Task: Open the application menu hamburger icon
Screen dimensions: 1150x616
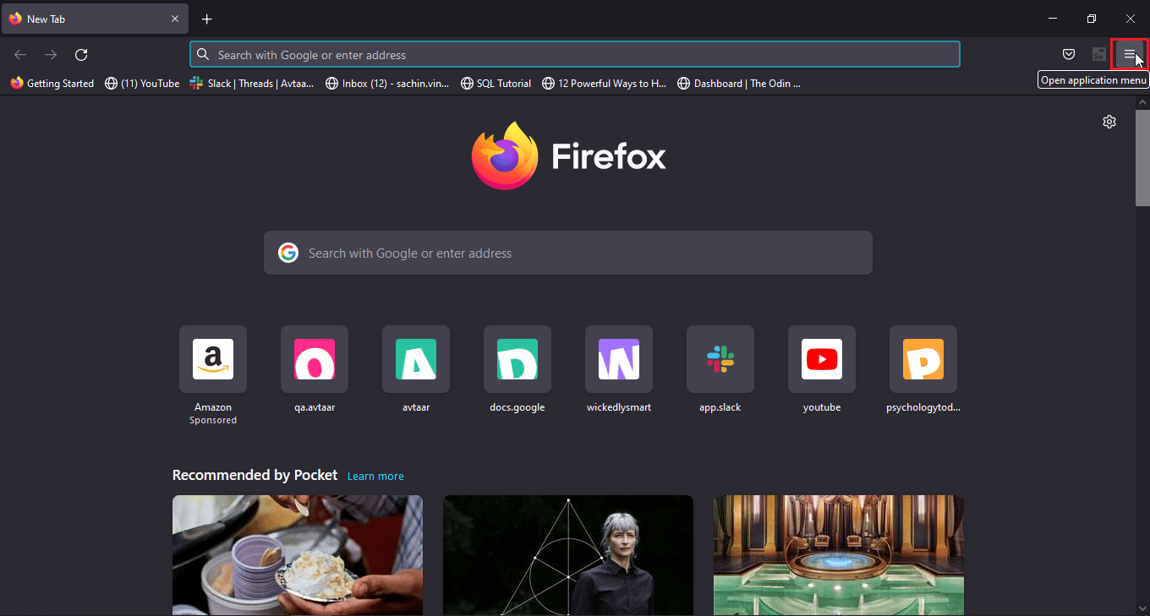Action: coord(1129,55)
